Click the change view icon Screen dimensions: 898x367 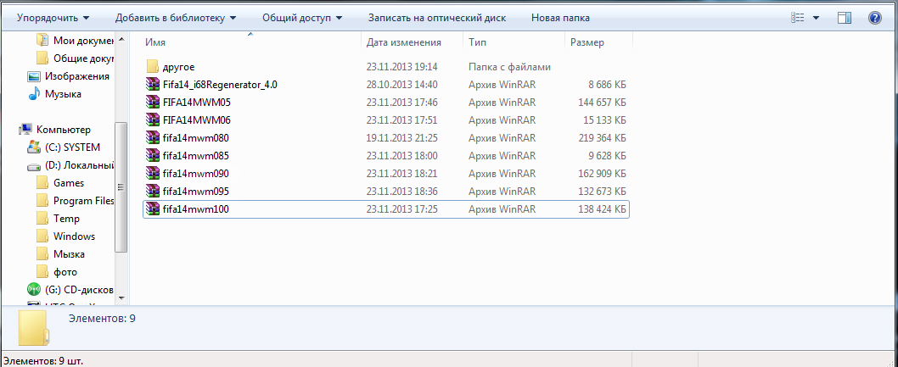click(x=798, y=18)
